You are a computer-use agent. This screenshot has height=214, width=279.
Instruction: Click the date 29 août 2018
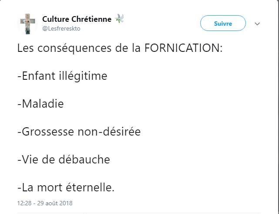click(55, 203)
